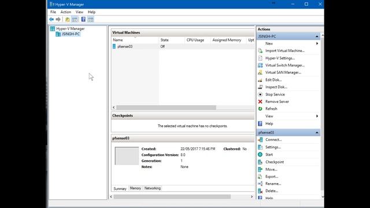Click the Move icon

point(260,169)
